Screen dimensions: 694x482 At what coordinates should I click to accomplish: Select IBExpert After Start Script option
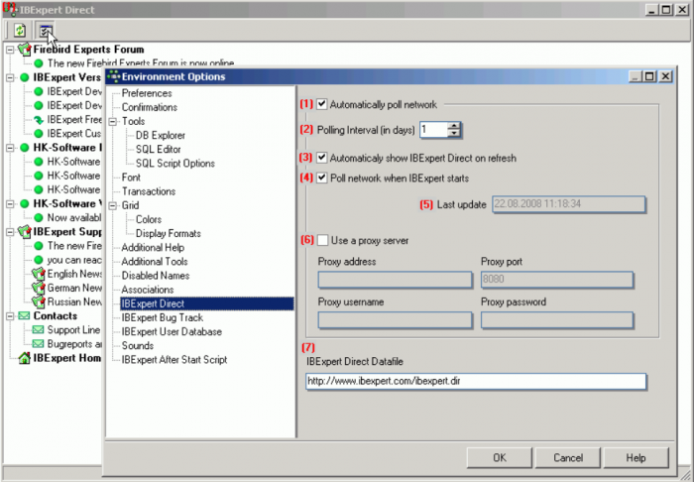[173, 360]
